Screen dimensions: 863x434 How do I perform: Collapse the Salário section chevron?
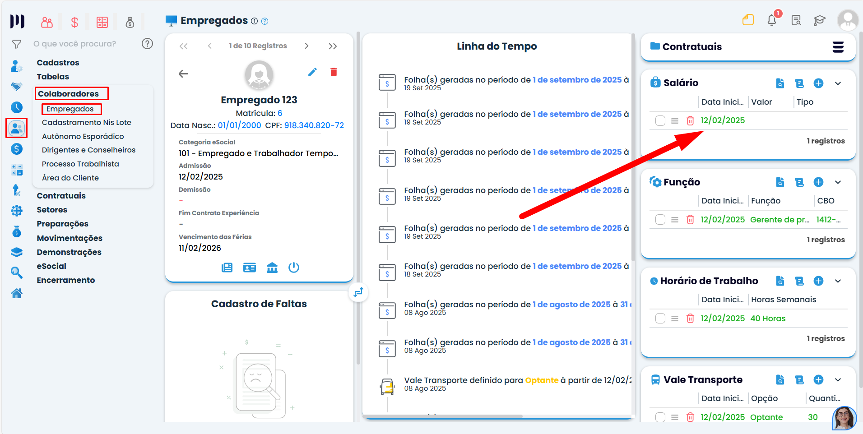point(838,83)
